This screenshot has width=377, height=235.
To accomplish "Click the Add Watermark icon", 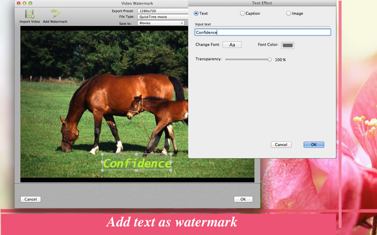I will point(55,14).
